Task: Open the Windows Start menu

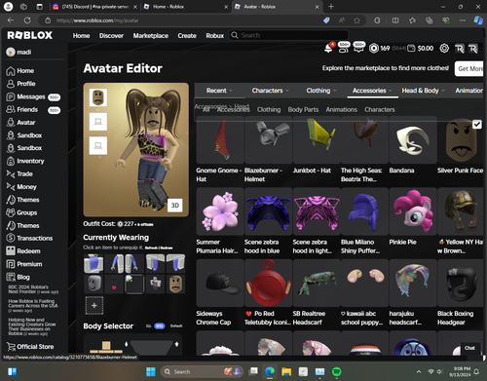Action: (151, 371)
